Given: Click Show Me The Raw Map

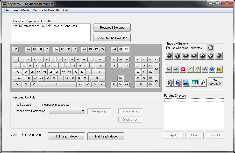Looking at the screenshot, I should (x=112, y=38).
